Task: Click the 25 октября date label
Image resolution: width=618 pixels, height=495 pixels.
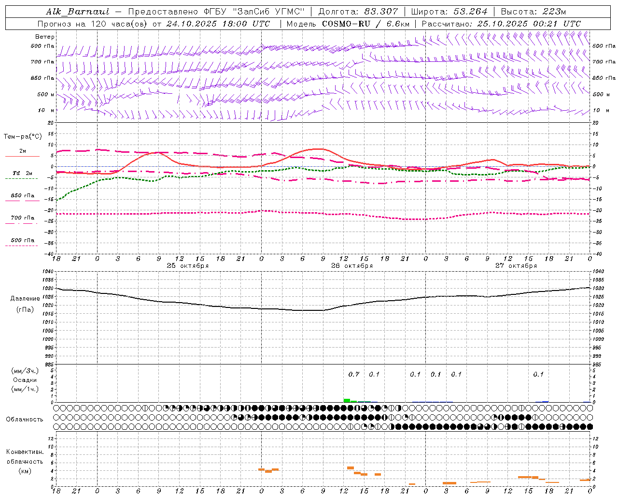Action: (188, 266)
